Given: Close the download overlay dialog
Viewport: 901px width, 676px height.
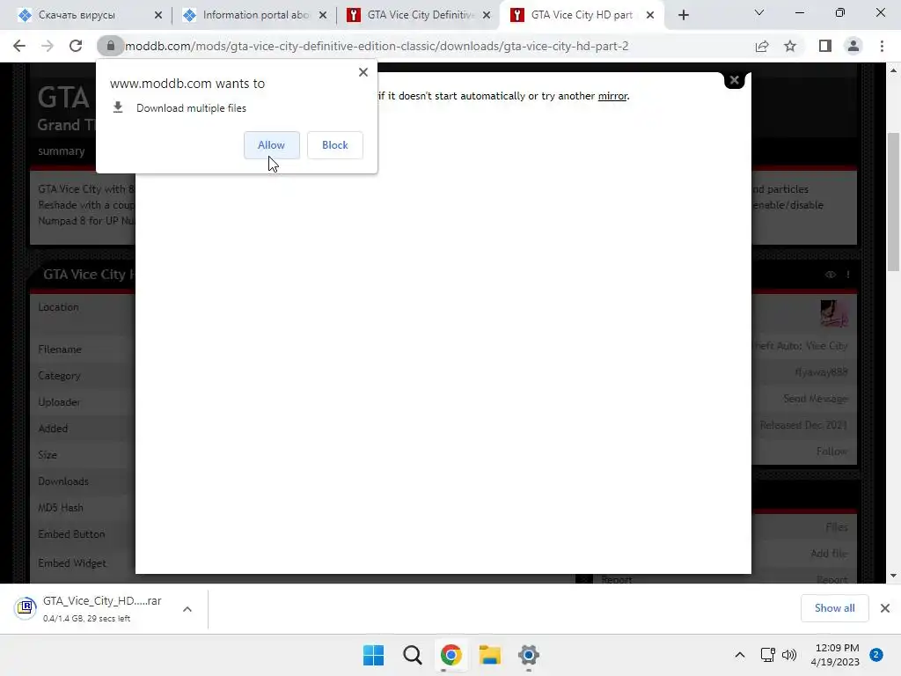Looking at the screenshot, I should point(735,80).
